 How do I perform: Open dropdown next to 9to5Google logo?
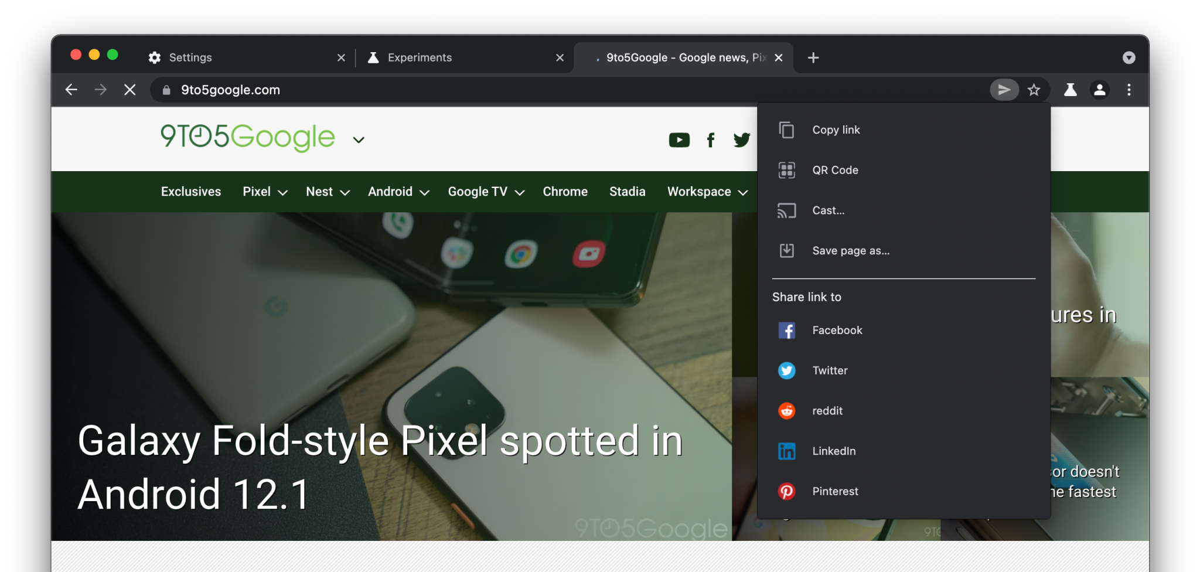click(359, 140)
